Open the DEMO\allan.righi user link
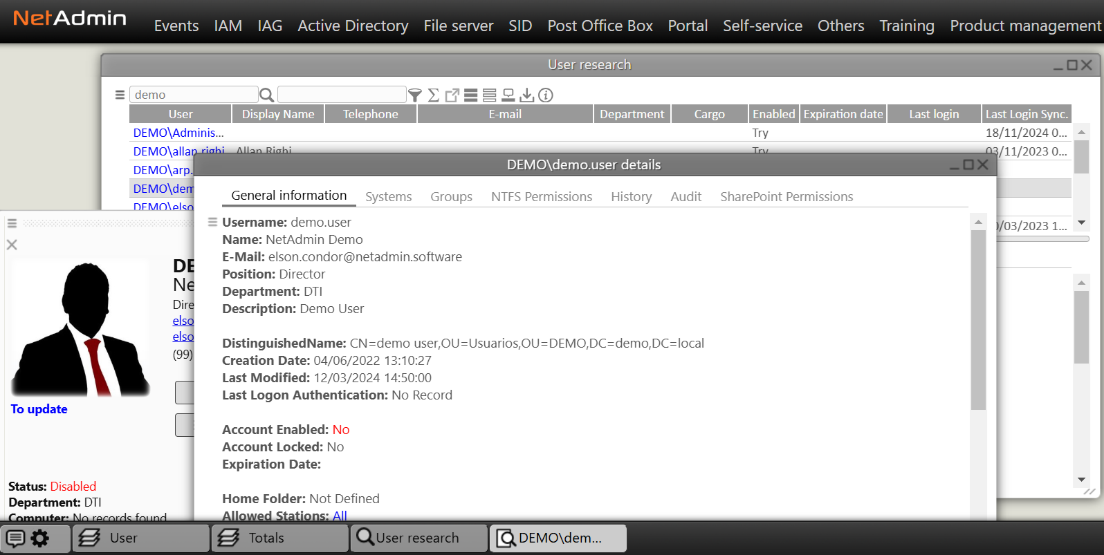 tap(178, 151)
